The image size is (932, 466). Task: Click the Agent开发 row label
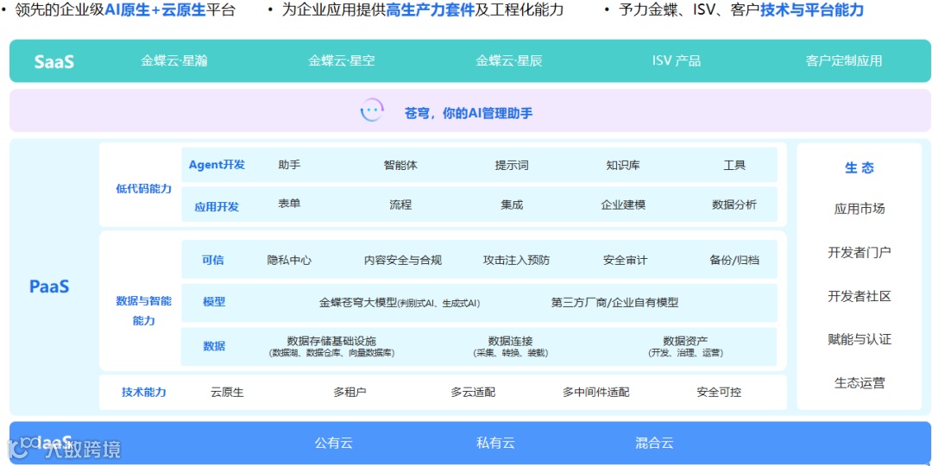[217, 165]
